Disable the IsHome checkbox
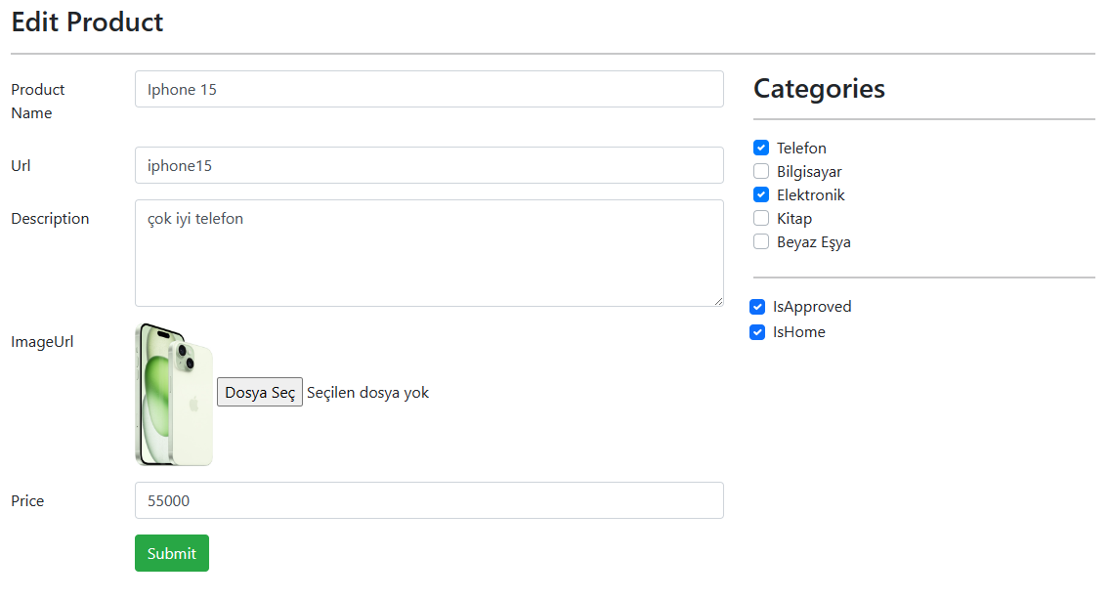Image resolution: width=1111 pixels, height=599 pixels. pos(757,332)
